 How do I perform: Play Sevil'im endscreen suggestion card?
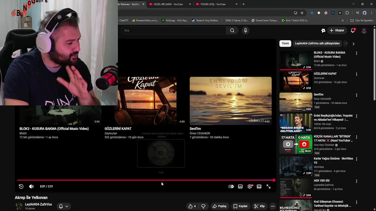pyautogui.click(x=231, y=101)
